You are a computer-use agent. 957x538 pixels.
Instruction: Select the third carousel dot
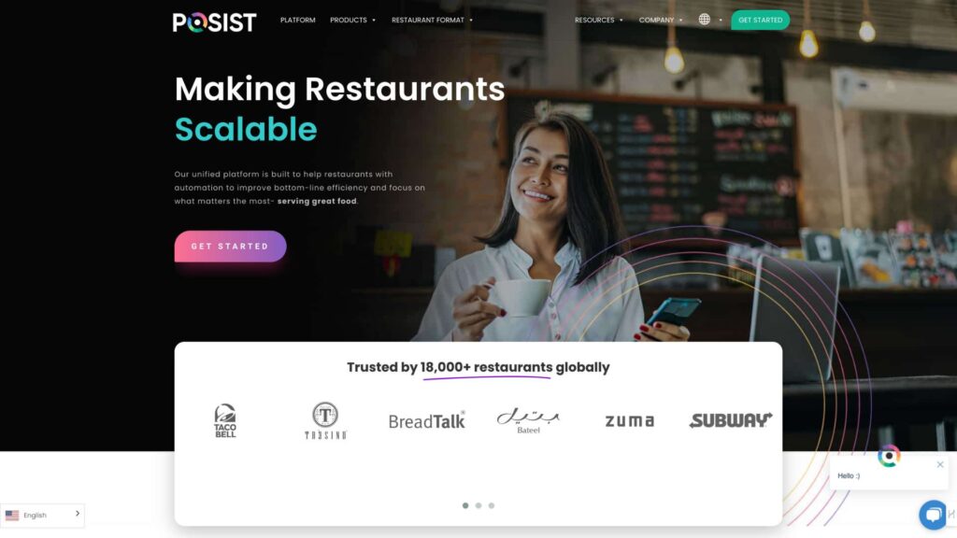tap(492, 505)
